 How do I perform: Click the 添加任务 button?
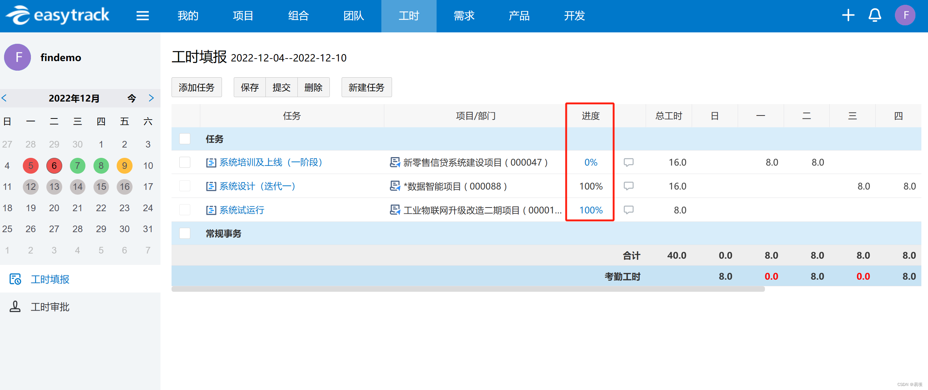(x=197, y=88)
